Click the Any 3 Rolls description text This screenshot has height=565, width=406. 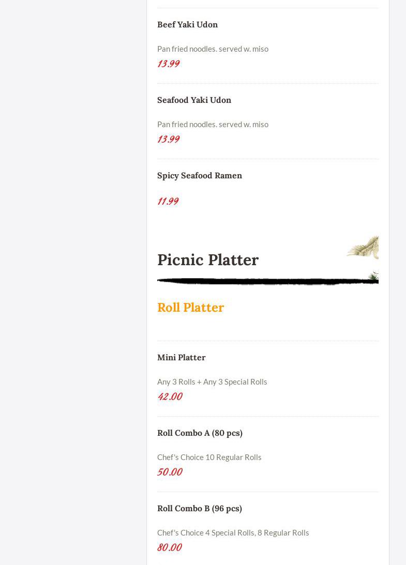(212, 381)
